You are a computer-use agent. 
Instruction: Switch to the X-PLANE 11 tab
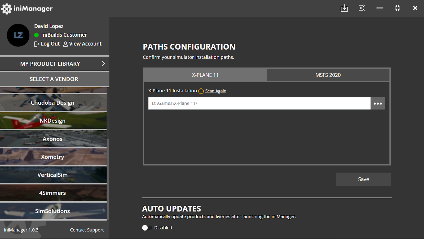pos(205,75)
